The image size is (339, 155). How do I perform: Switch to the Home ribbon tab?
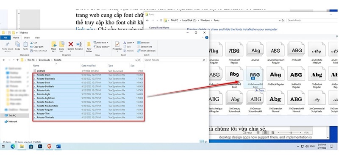point(16,37)
